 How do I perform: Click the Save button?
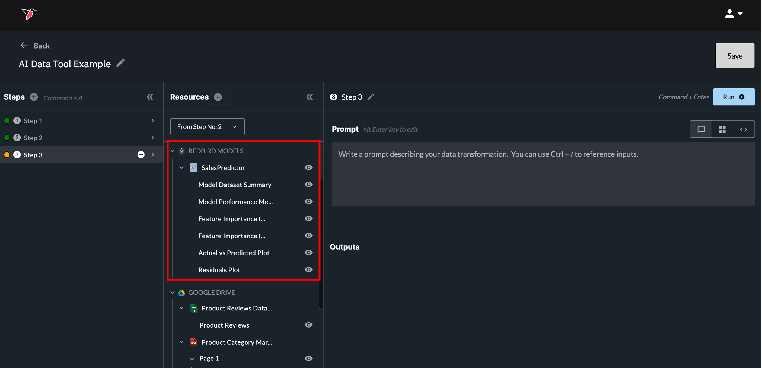coord(735,56)
